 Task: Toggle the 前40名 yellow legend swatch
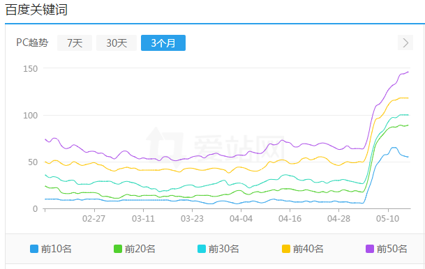(286, 249)
